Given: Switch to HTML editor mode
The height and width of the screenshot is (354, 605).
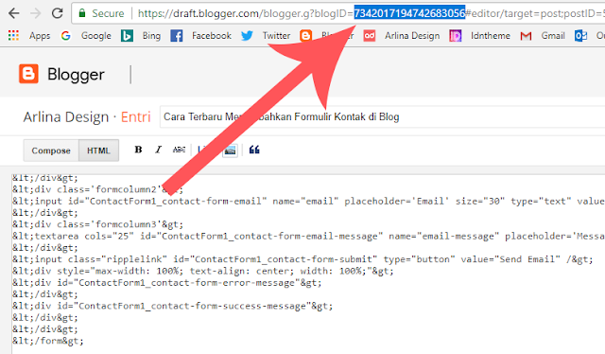Looking at the screenshot, I should (x=98, y=150).
